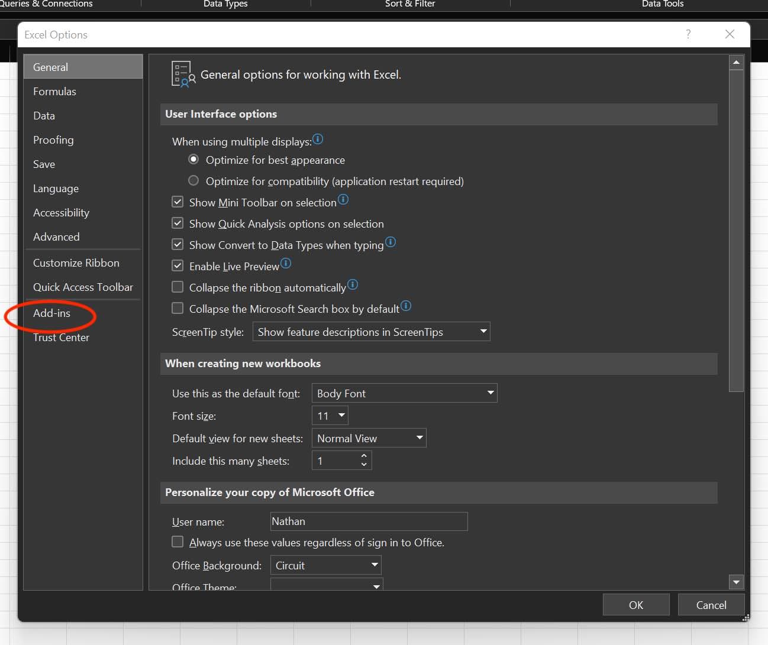Screen dimensions: 768x645
Task: Open the ScreenTip style dropdown
Action: pyautogui.click(x=371, y=332)
